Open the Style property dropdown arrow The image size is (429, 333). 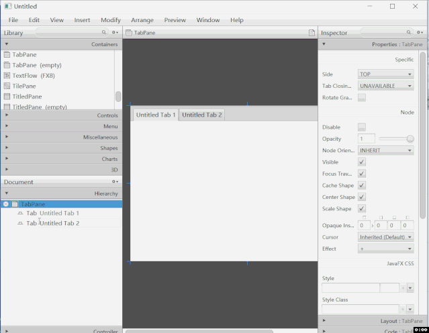click(x=410, y=288)
